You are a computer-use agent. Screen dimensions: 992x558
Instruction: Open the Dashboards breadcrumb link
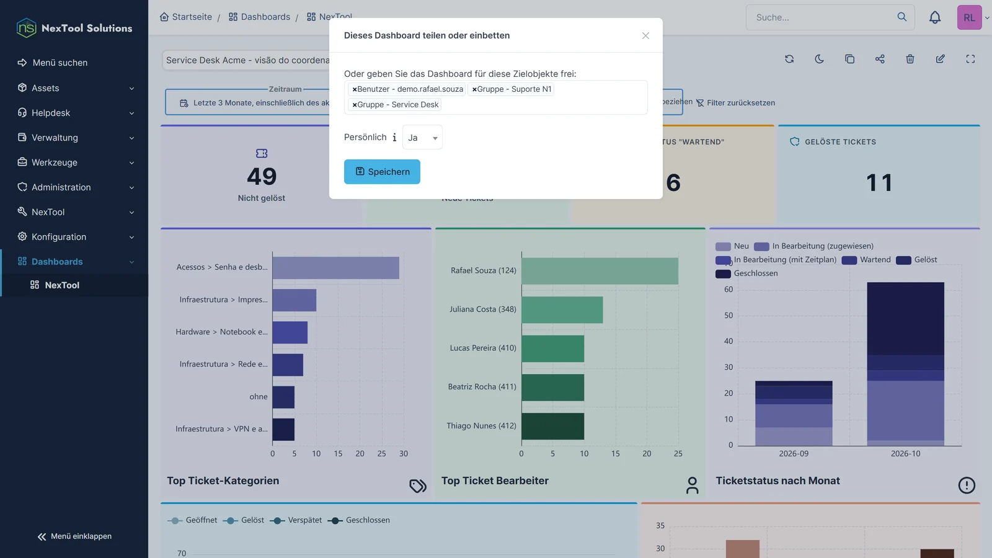(259, 17)
